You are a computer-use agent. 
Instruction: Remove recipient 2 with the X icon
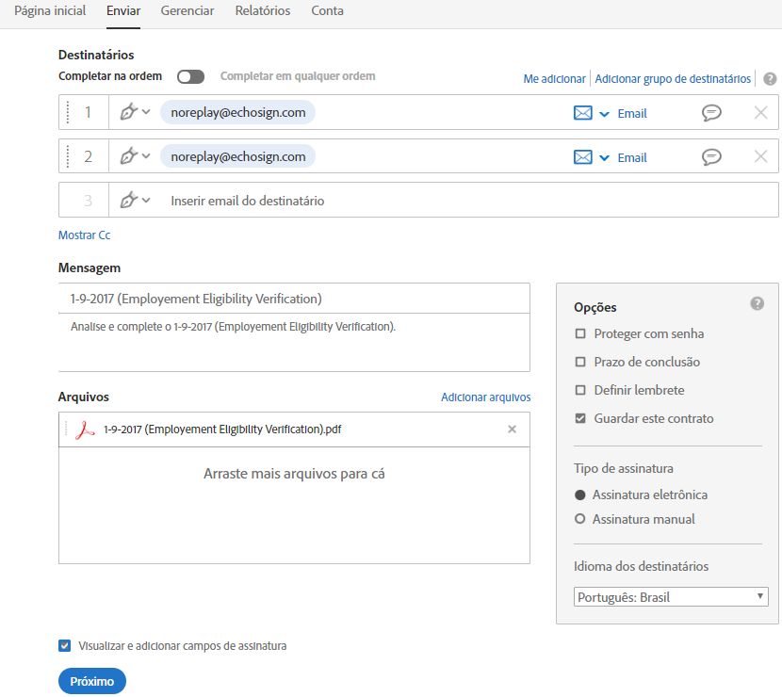click(x=760, y=156)
